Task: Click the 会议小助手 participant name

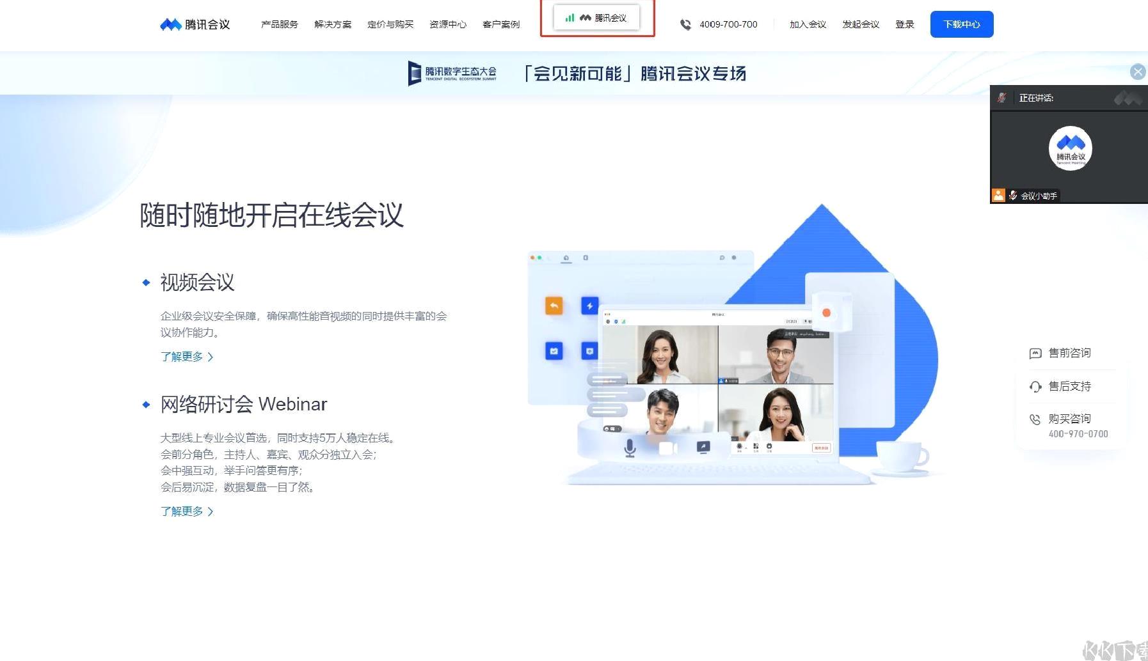Action: pos(1039,196)
